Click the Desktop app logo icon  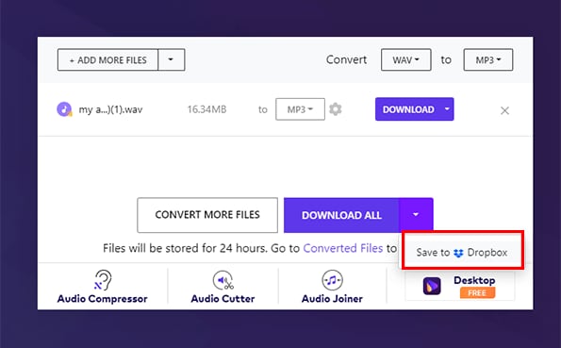click(432, 286)
